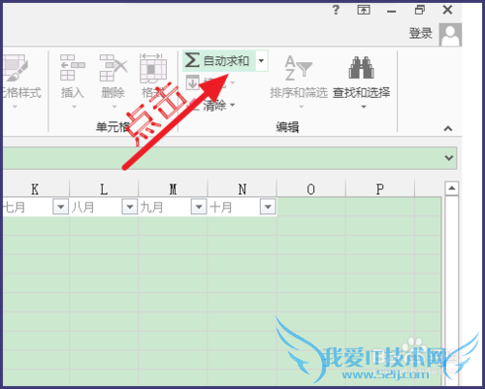Select column K header
485x389 pixels.
[35, 189]
